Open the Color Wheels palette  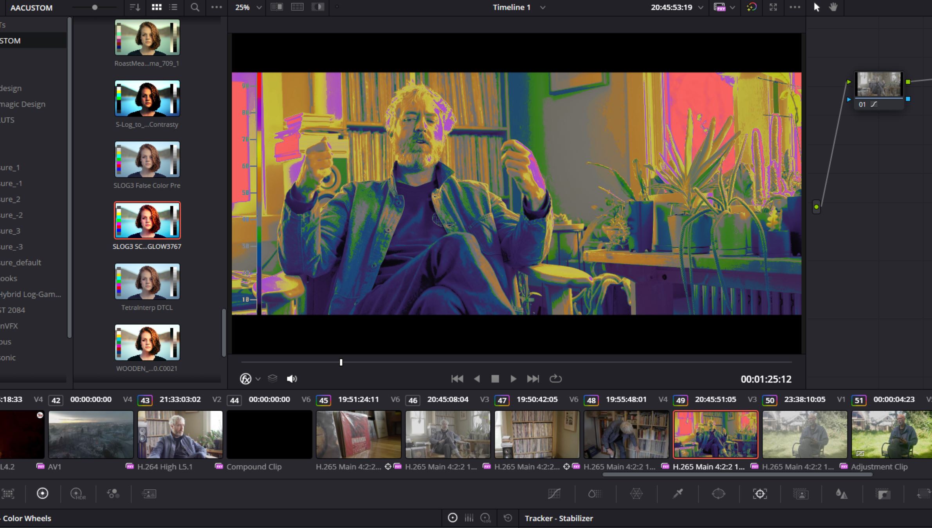42,494
